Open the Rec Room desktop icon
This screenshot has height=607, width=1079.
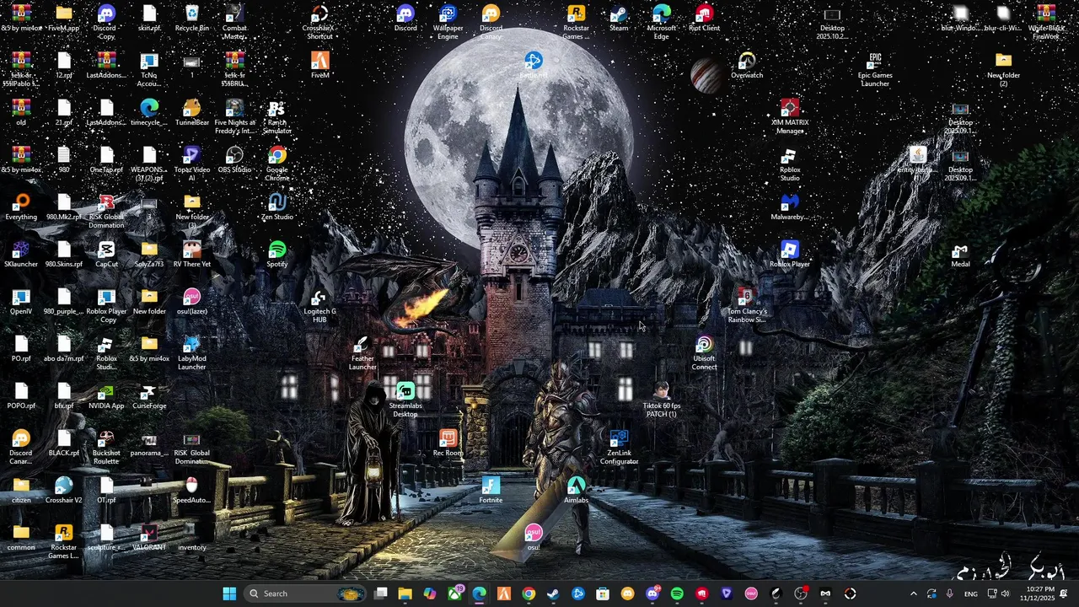[x=448, y=443]
